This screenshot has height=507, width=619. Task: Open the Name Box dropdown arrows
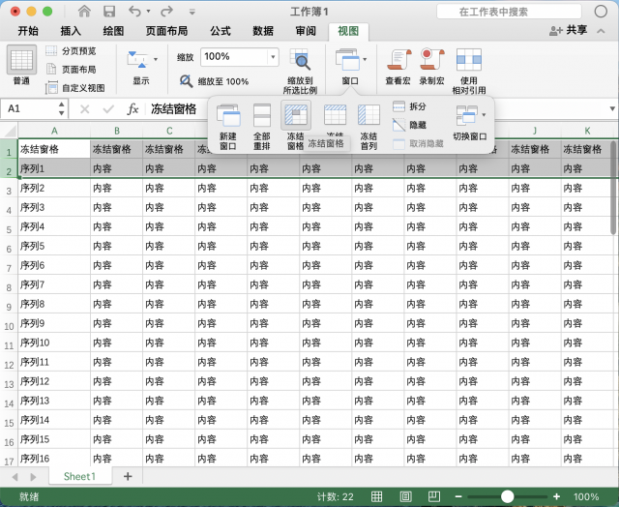click(62, 108)
